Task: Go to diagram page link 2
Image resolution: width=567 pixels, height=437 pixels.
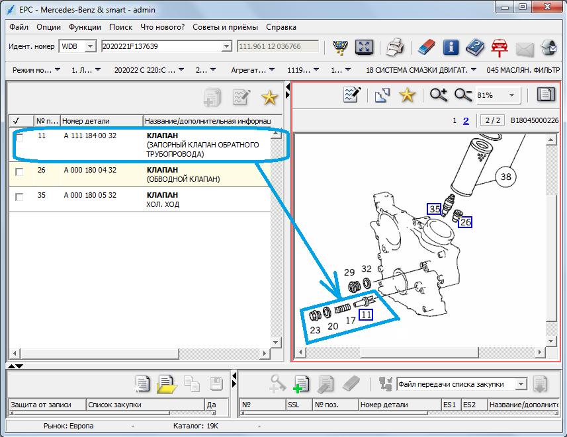Action: [x=466, y=120]
